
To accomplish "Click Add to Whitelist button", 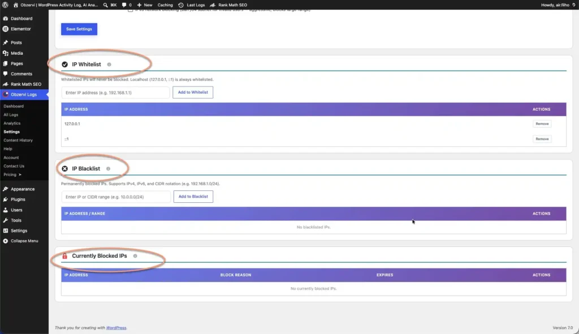I will (193, 92).
